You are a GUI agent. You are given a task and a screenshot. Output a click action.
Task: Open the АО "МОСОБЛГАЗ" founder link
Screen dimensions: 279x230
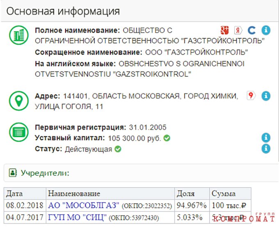pyautogui.click(x=84, y=205)
